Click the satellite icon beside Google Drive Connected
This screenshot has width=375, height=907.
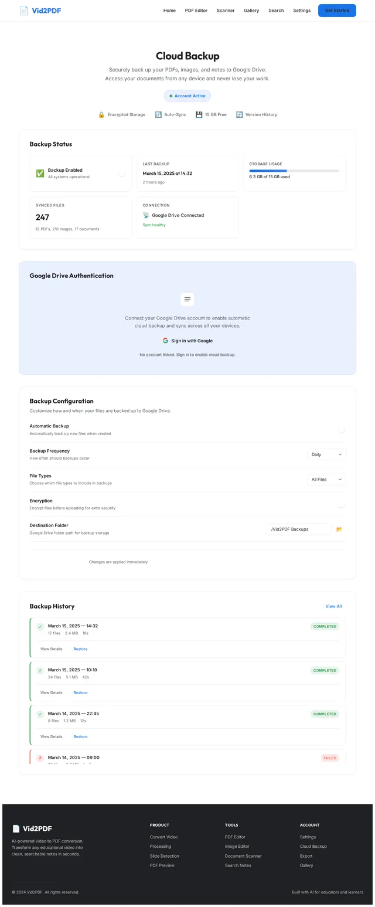[146, 215]
